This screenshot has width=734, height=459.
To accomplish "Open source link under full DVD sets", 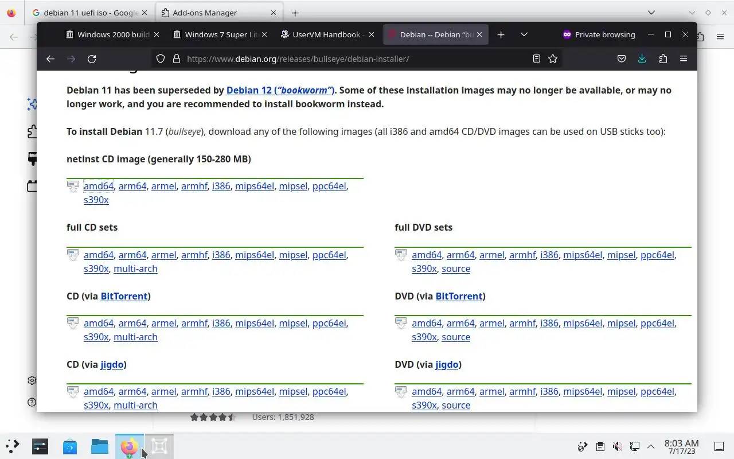I will point(456,269).
